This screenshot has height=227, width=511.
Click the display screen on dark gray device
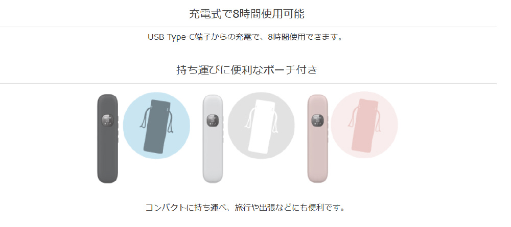[x=108, y=120]
